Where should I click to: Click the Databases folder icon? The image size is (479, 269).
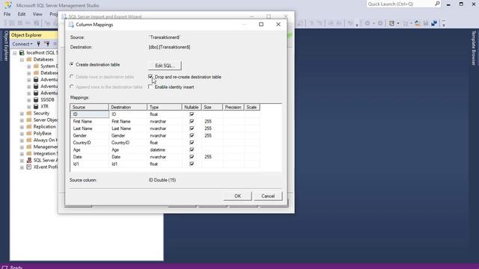click(29, 60)
